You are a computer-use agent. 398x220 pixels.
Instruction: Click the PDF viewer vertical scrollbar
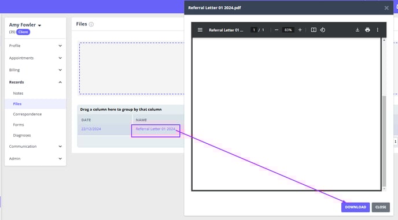coord(384,114)
